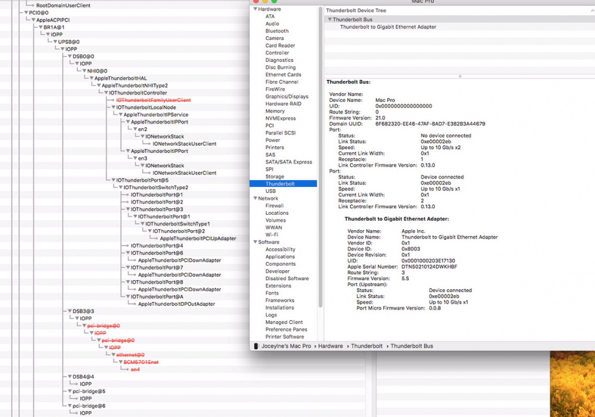Image resolution: width=595 pixels, height=417 pixels.
Task: Open the Audio hardware category
Action: point(272,24)
